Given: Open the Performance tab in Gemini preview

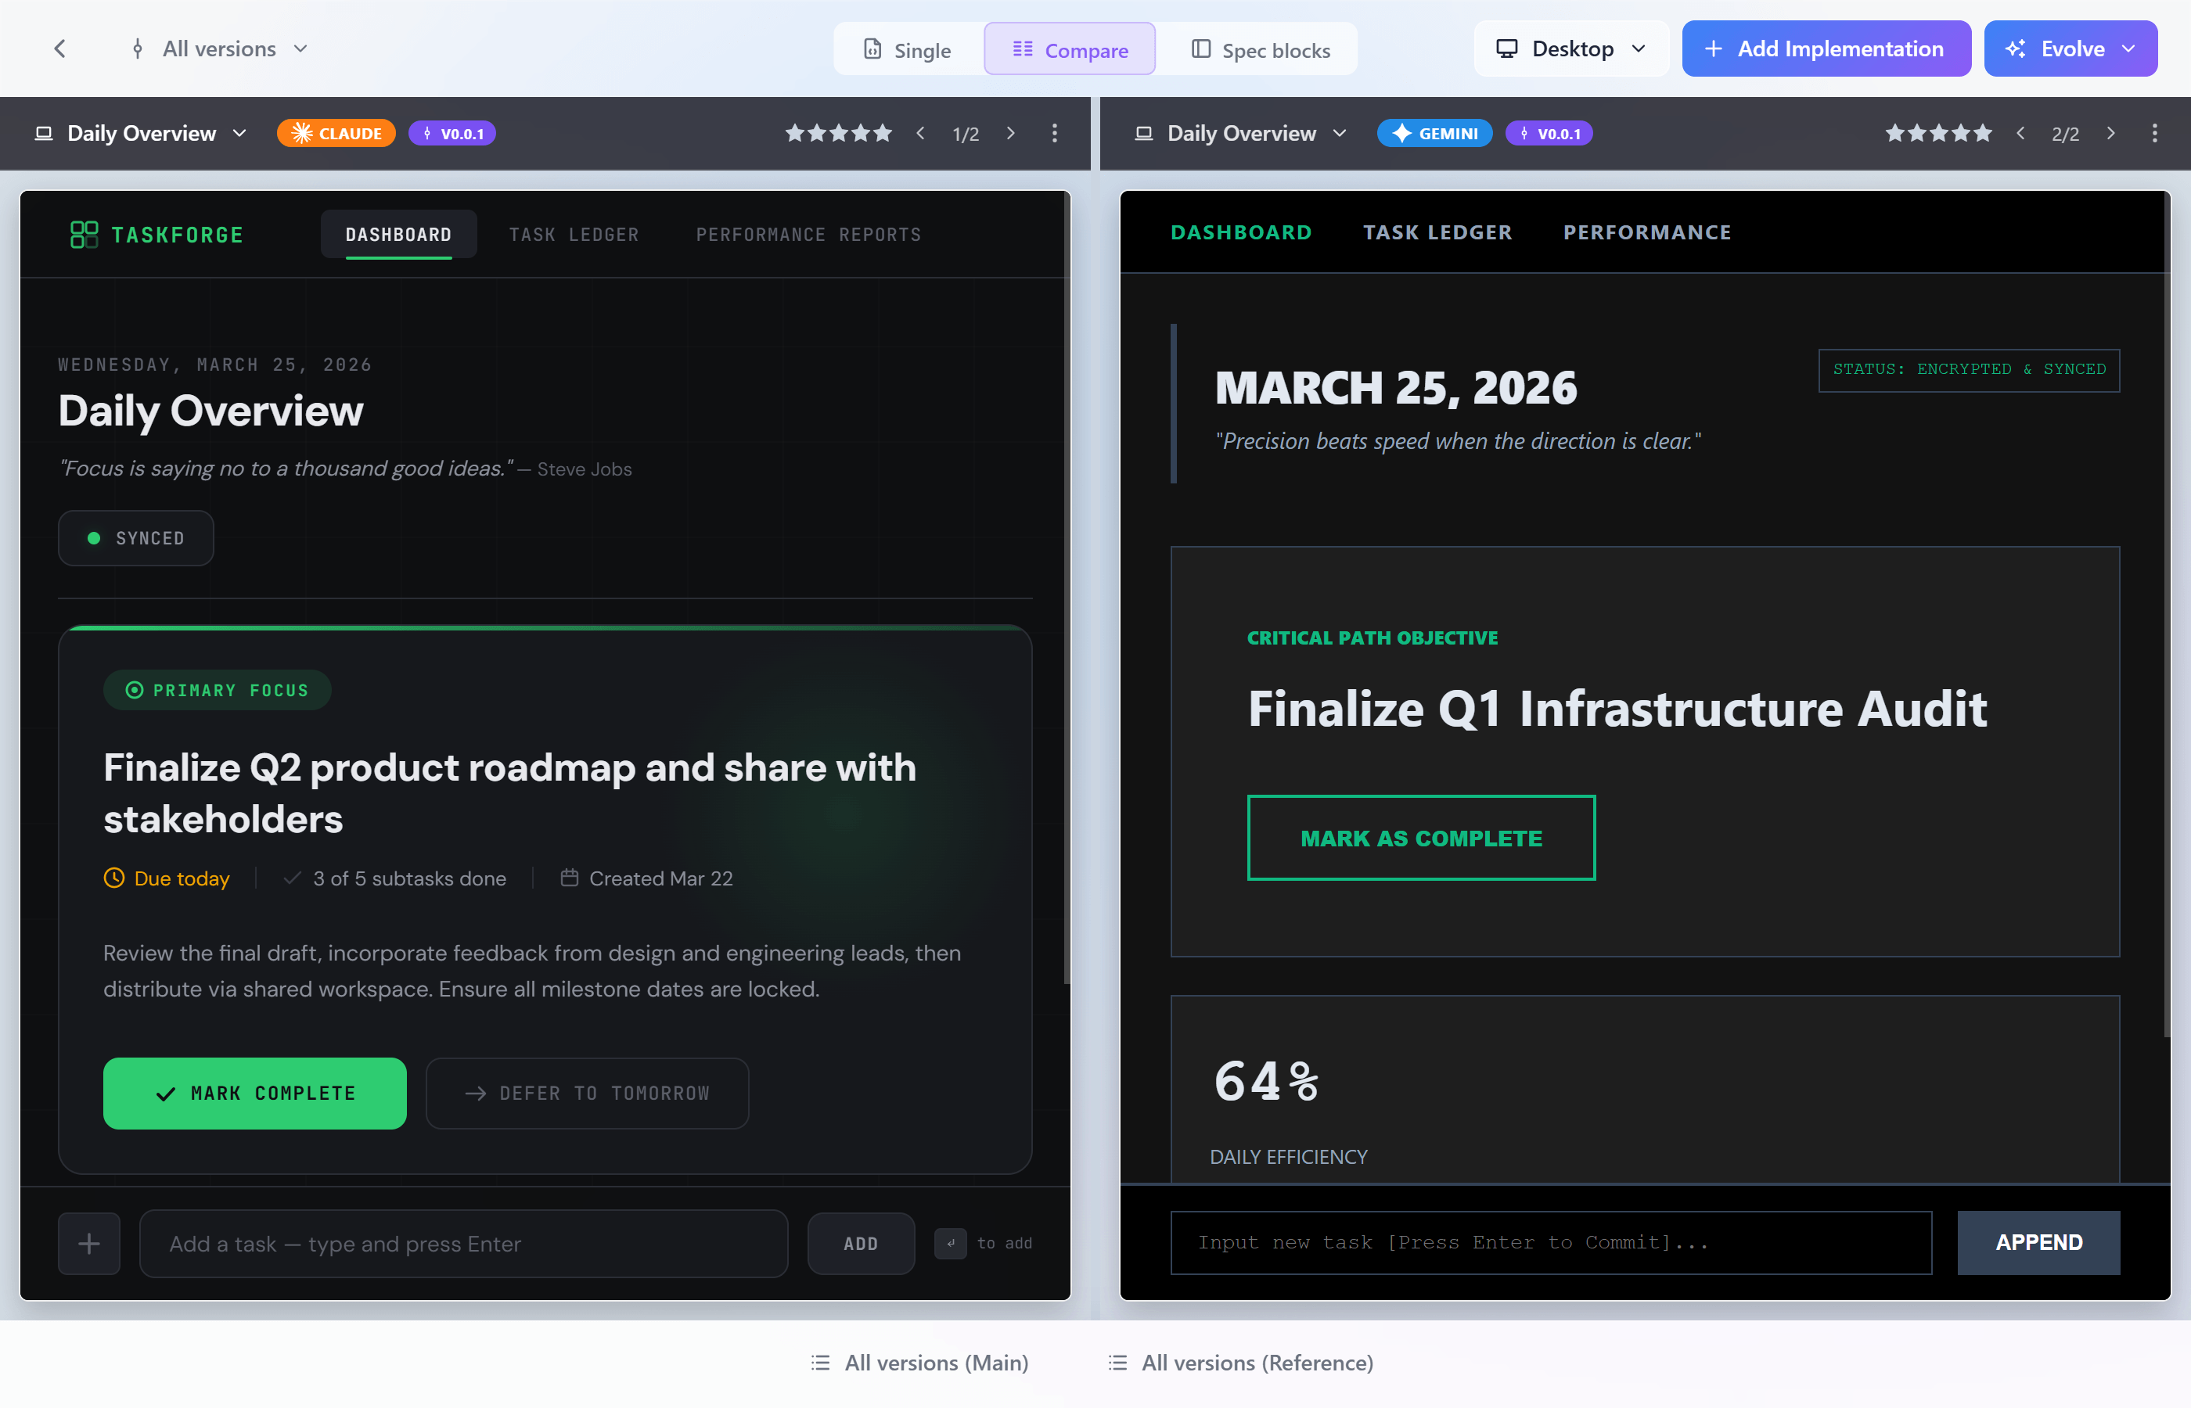Looking at the screenshot, I should click(x=1647, y=232).
